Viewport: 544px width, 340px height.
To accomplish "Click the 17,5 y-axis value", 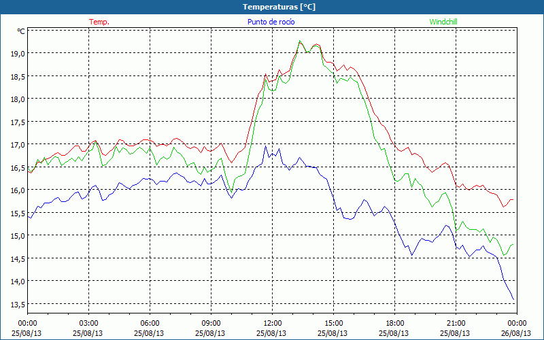I will (18, 122).
